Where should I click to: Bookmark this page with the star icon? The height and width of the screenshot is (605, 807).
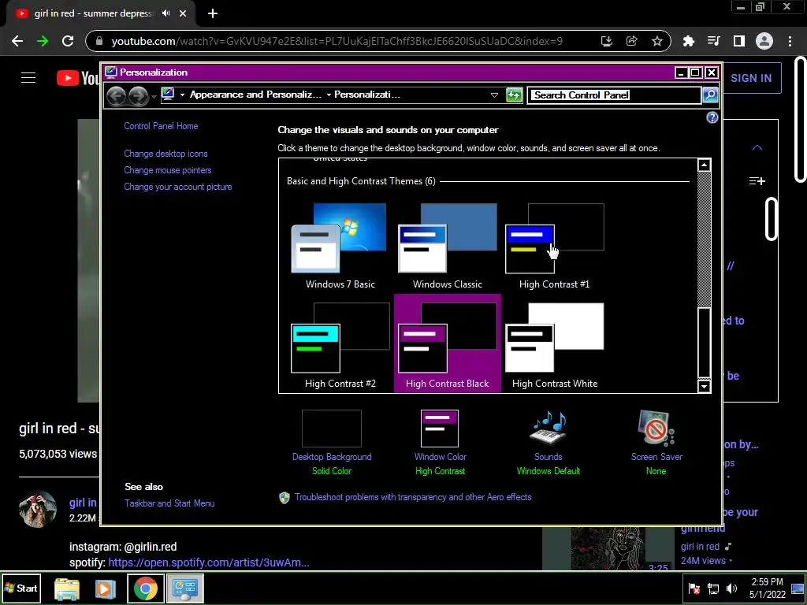pos(656,41)
